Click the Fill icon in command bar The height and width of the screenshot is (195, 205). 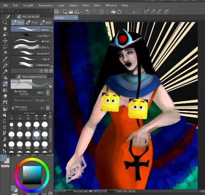(x=113, y=12)
